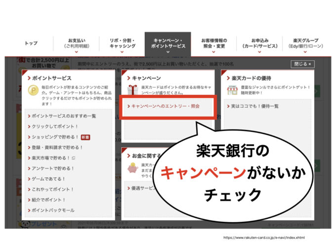Expand chevron under リボ・分割・キャッシング
The height and width of the screenshot is (252, 336).
point(122,52)
